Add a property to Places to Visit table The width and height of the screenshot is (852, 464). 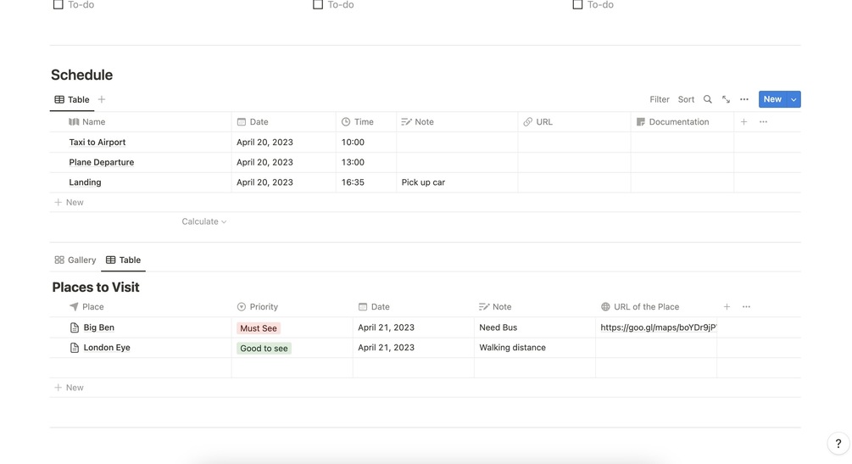[727, 307]
